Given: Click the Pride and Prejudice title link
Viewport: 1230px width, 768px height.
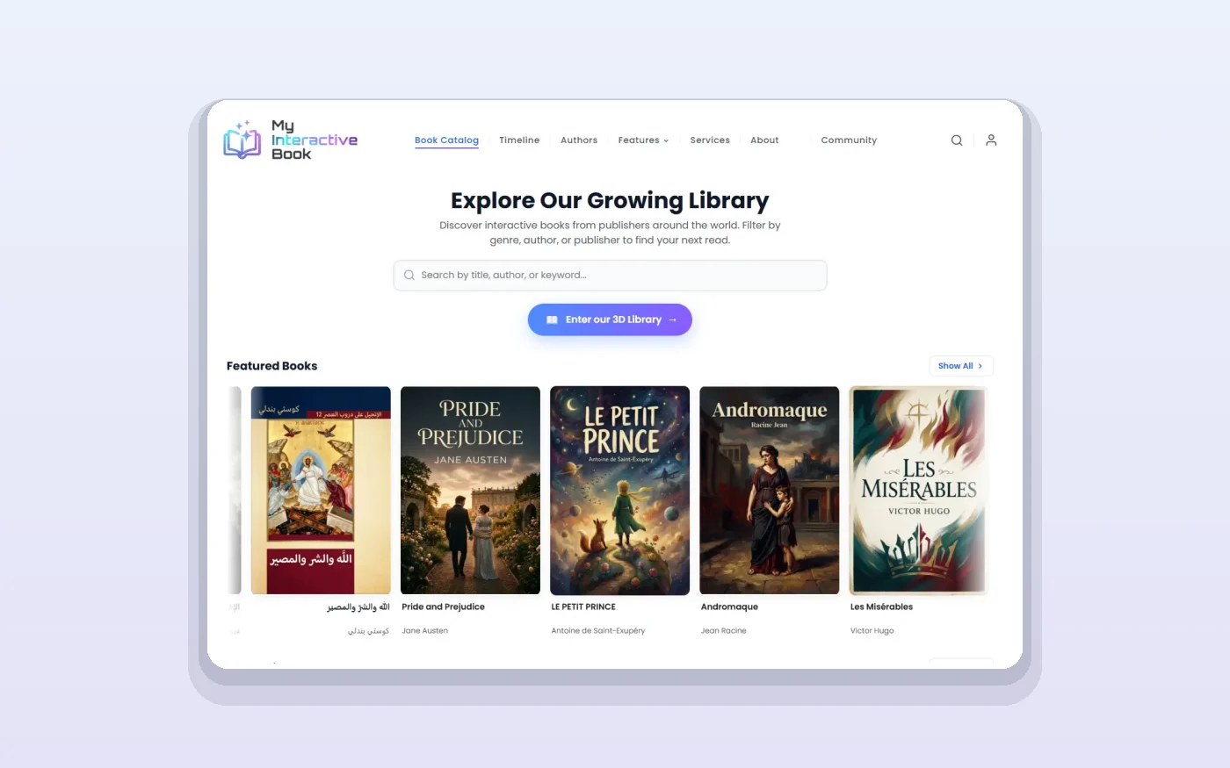Looking at the screenshot, I should point(443,607).
